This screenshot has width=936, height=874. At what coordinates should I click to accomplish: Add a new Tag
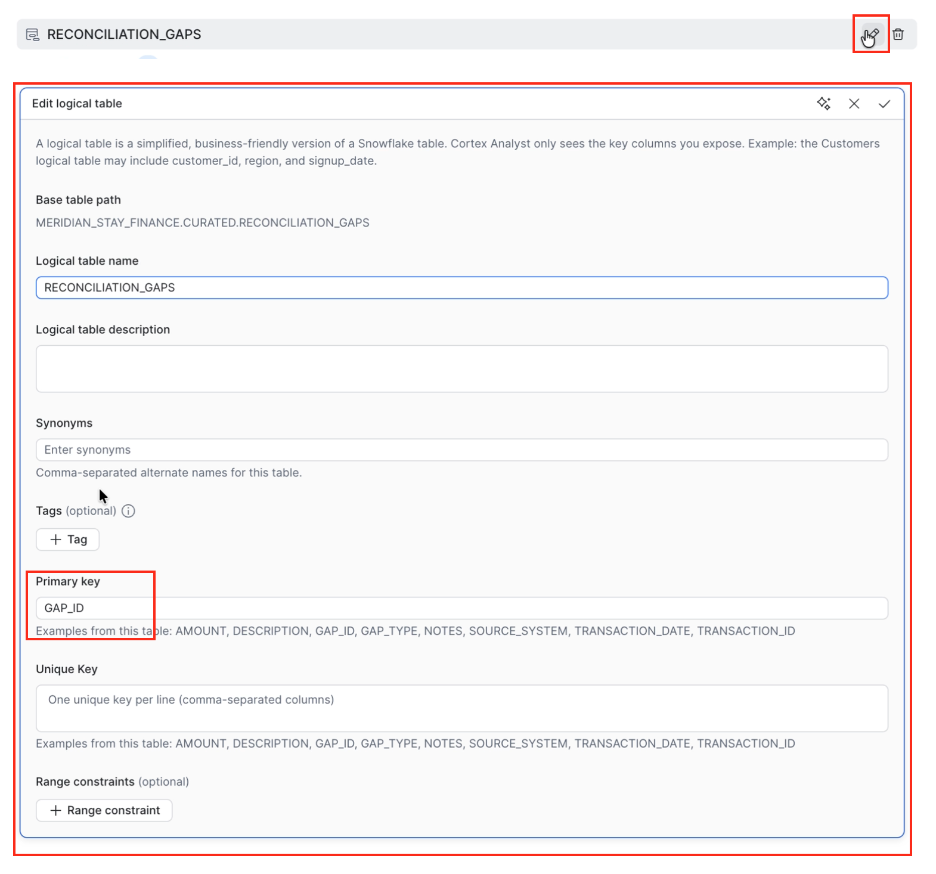68,540
